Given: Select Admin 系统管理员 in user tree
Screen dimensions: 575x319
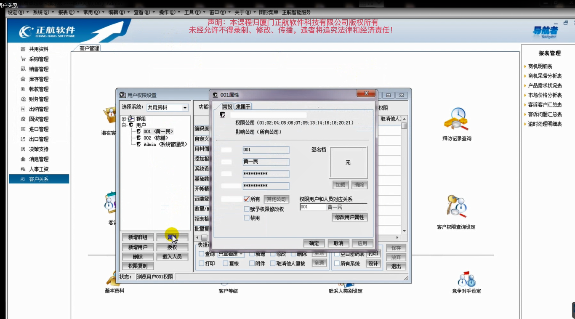Looking at the screenshot, I should click(165, 144).
